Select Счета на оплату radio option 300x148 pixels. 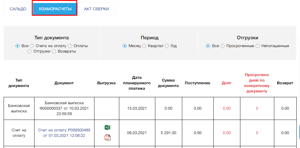(32, 46)
